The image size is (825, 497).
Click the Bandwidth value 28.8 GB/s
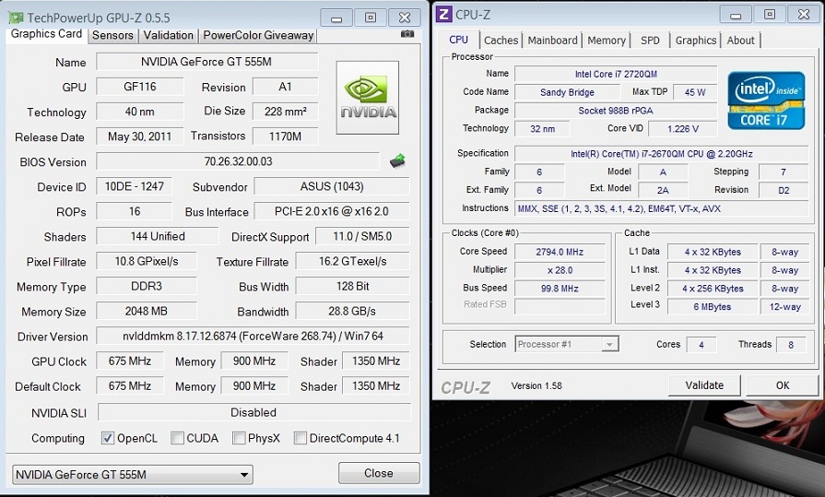pyautogui.click(x=352, y=311)
